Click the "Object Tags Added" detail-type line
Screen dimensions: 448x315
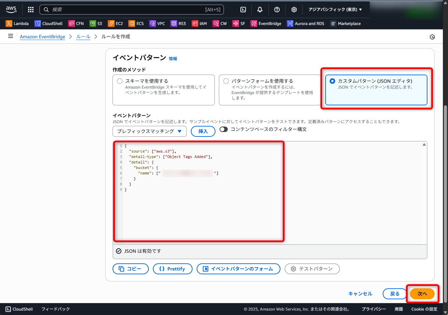[x=171, y=157]
